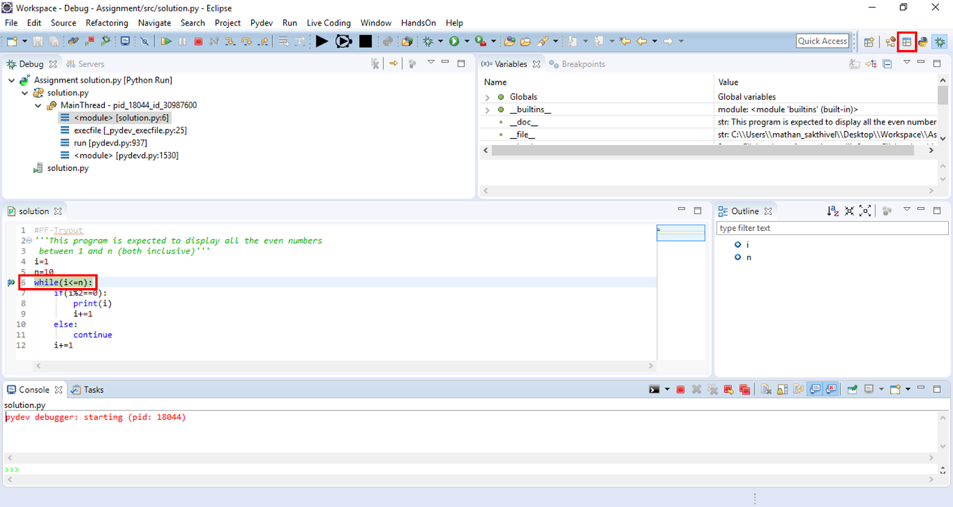Click Collapse All in Variables view
This screenshot has width=953, height=507.
[887, 64]
